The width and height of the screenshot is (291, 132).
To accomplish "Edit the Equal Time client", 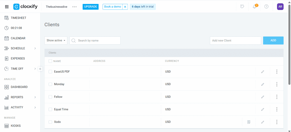I will click(262, 109).
